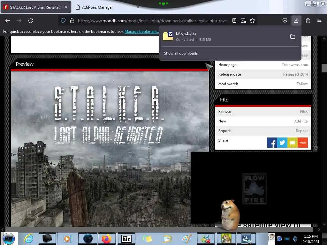Click the vertical page scrollbar thumb
The width and height of the screenshot is (327, 245).
click(324, 68)
